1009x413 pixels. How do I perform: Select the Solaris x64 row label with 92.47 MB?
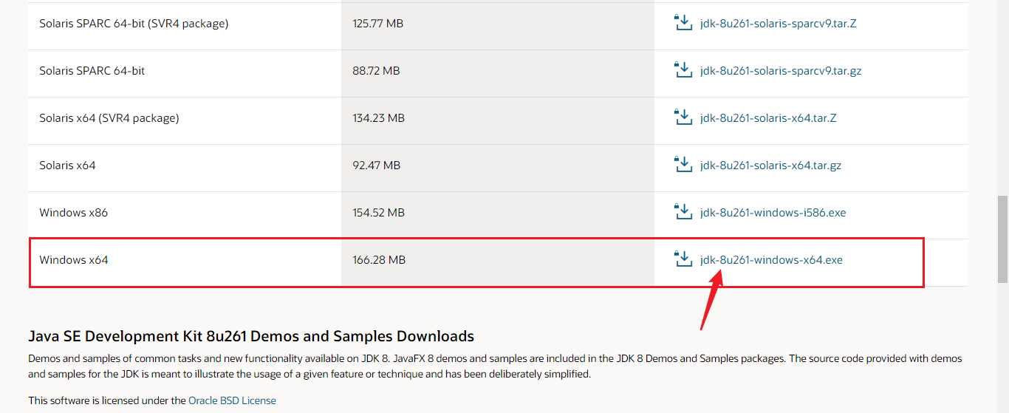pos(67,165)
